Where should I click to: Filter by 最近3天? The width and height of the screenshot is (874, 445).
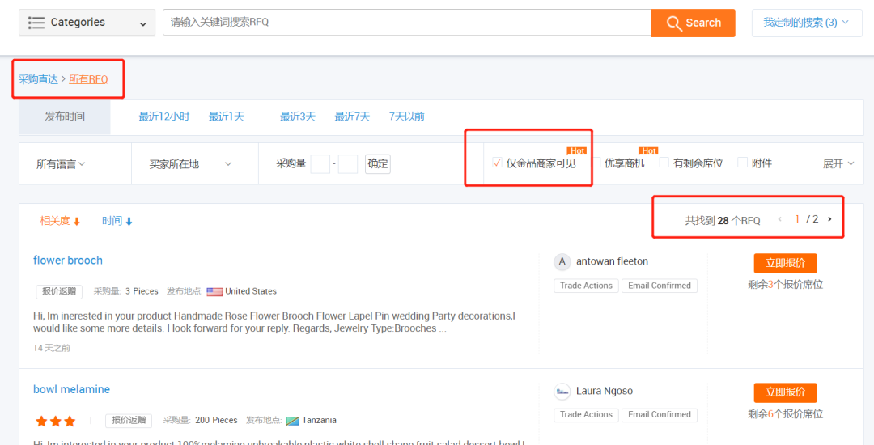tap(298, 117)
